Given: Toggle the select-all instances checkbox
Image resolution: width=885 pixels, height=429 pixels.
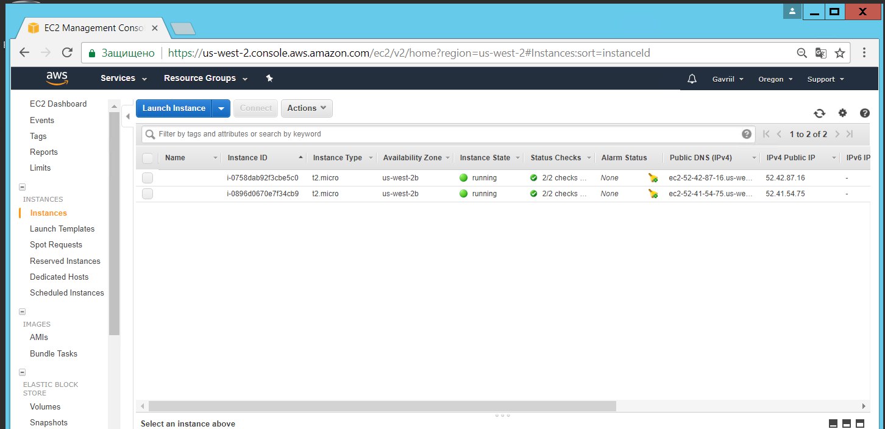Looking at the screenshot, I should [x=147, y=158].
